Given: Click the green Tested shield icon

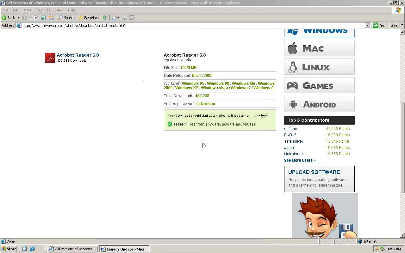Looking at the screenshot, I should point(170,124).
